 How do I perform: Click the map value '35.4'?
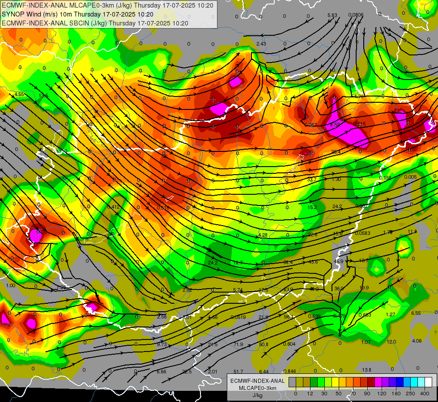[336, 152]
